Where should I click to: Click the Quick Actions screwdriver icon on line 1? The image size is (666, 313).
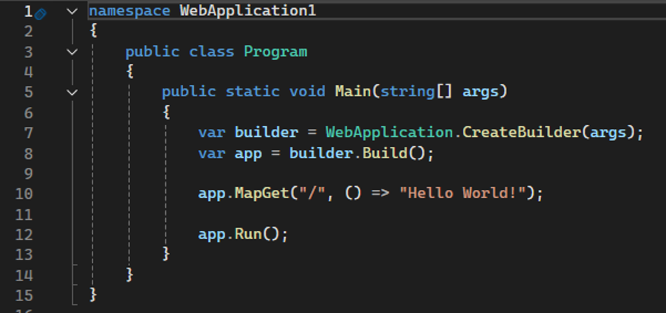(x=40, y=13)
